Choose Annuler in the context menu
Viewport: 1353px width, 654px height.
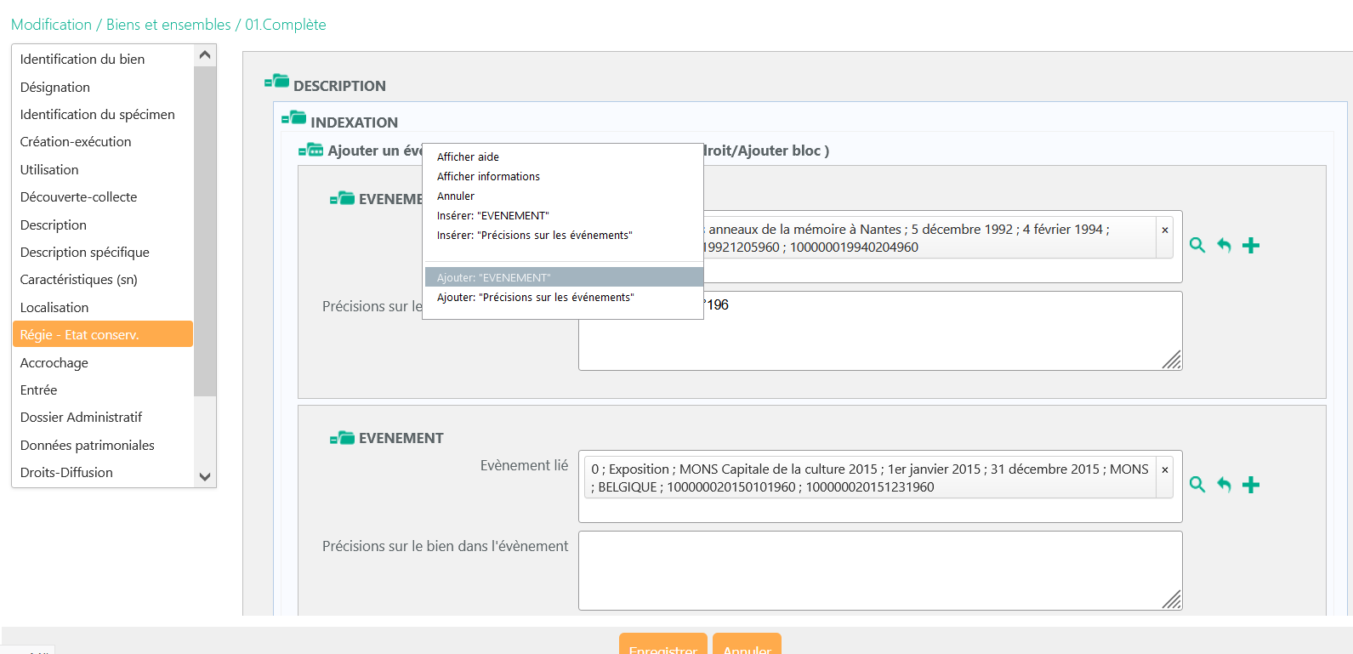(456, 196)
